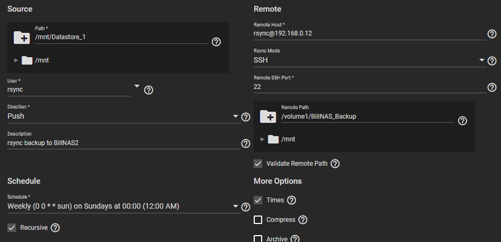501x242 pixels.
Task: Open help for Direction field
Action: point(246,117)
